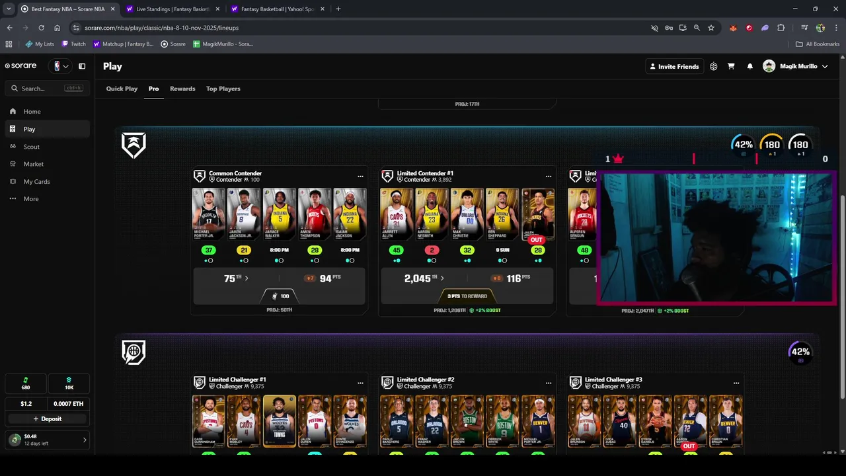The image size is (846, 476).
Task: Expand the 2,045th rank chevron
Action: coord(442,278)
